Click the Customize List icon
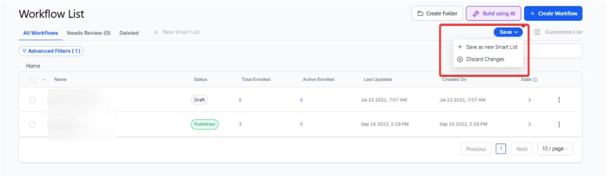The image size is (606, 177). (537, 32)
